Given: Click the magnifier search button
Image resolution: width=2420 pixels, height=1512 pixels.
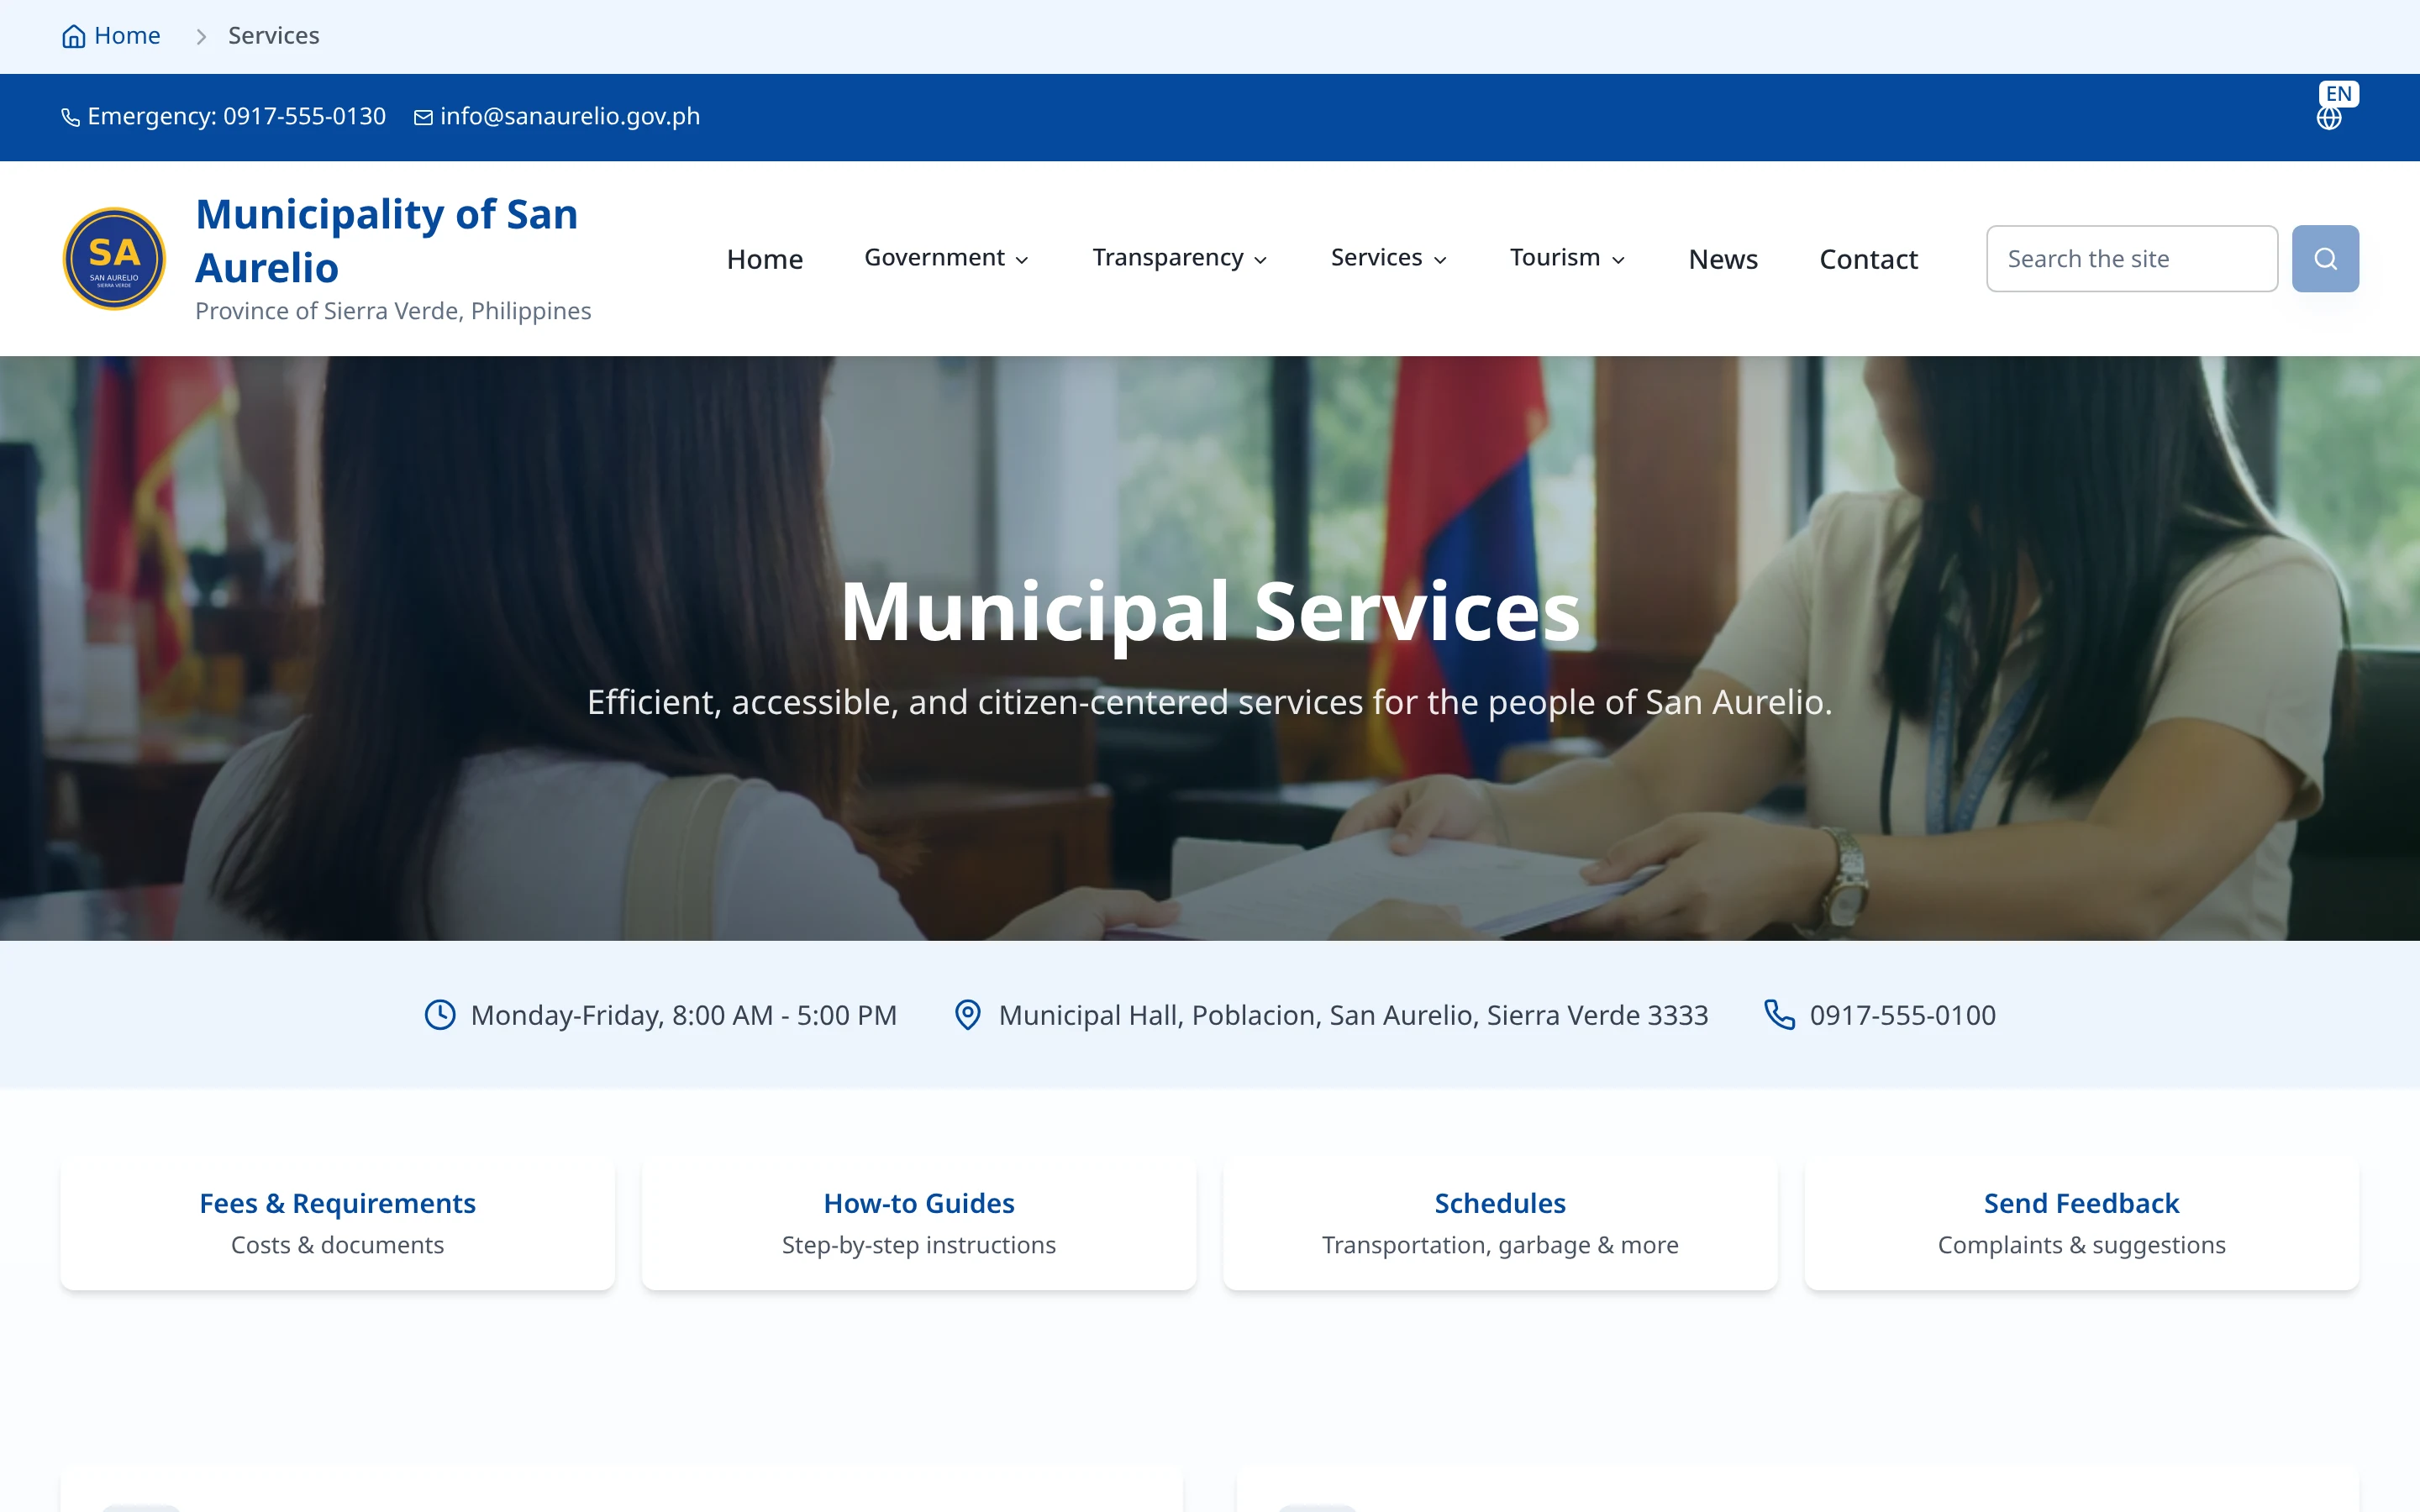Looking at the screenshot, I should click(x=2325, y=259).
